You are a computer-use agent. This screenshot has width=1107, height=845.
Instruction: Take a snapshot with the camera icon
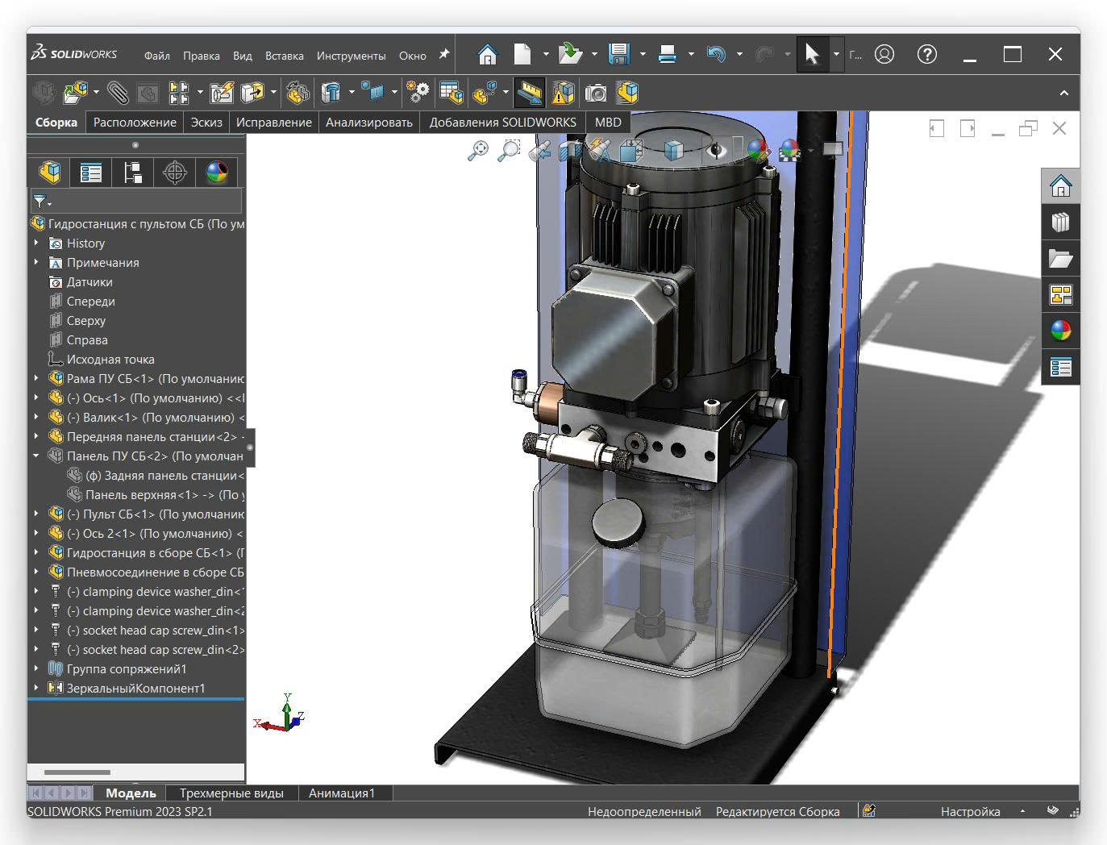[x=595, y=93]
